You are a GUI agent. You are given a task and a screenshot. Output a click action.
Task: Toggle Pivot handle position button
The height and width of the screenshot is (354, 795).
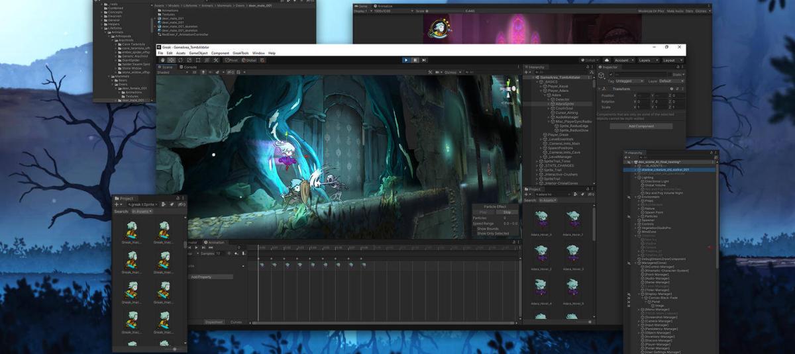(232, 60)
